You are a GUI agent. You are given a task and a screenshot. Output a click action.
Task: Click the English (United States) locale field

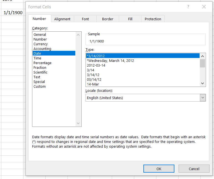143,98
